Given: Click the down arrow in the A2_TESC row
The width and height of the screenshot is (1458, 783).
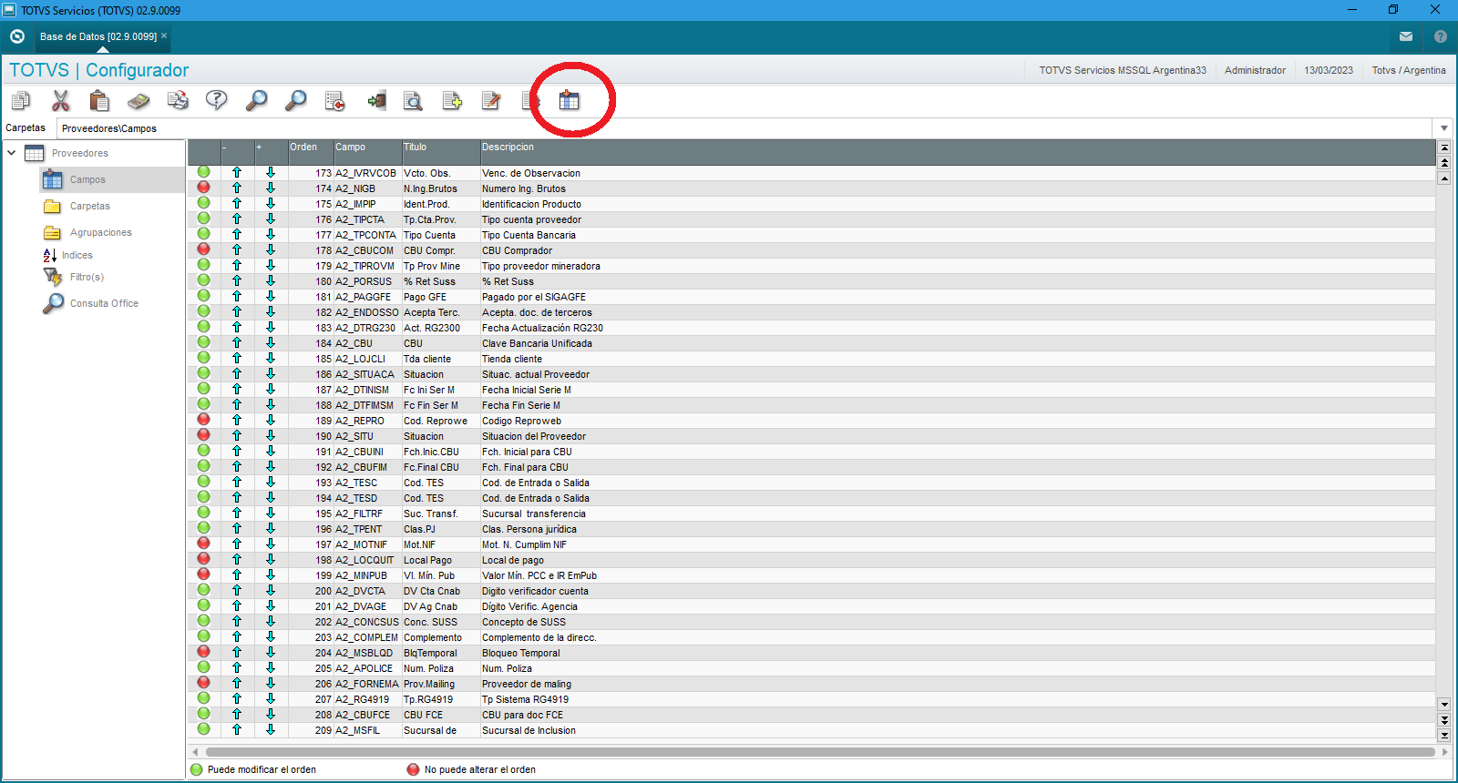Looking at the screenshot, I should click(271, 482).
